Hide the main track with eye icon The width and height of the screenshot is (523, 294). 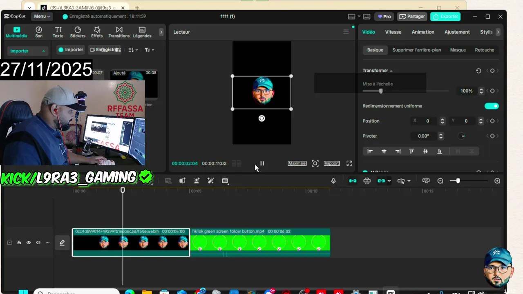point(29,243)
